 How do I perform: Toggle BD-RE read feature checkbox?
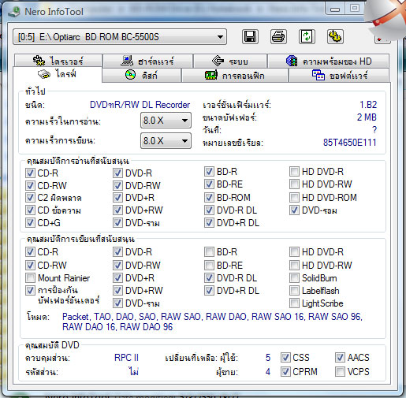tap(209, 184)
